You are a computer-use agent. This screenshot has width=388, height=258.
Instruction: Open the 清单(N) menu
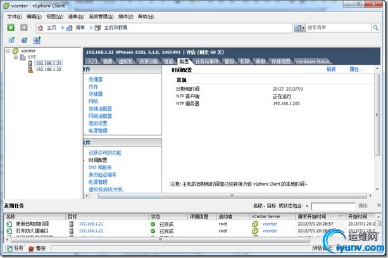pyautogui.click(x=76, y=16)
